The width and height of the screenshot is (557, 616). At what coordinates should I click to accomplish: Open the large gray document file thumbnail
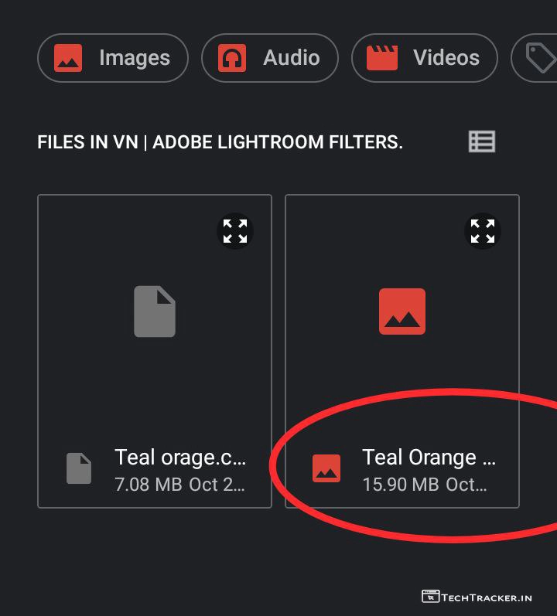155,311
